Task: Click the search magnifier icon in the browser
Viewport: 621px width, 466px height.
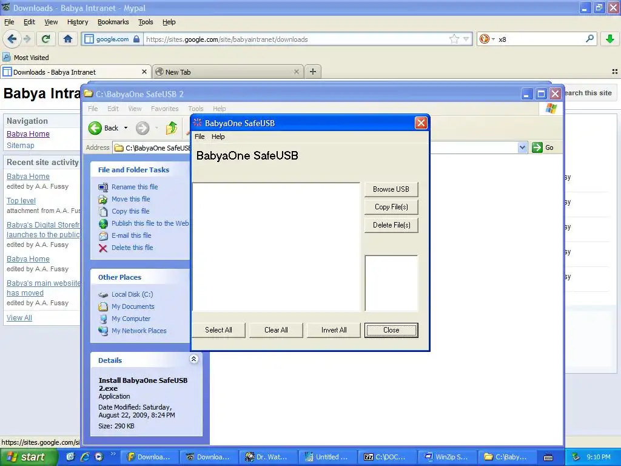Action: [589, 39]
